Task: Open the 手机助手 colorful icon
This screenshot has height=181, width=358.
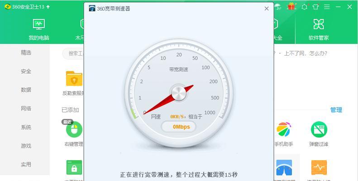Action: (284, 129)
